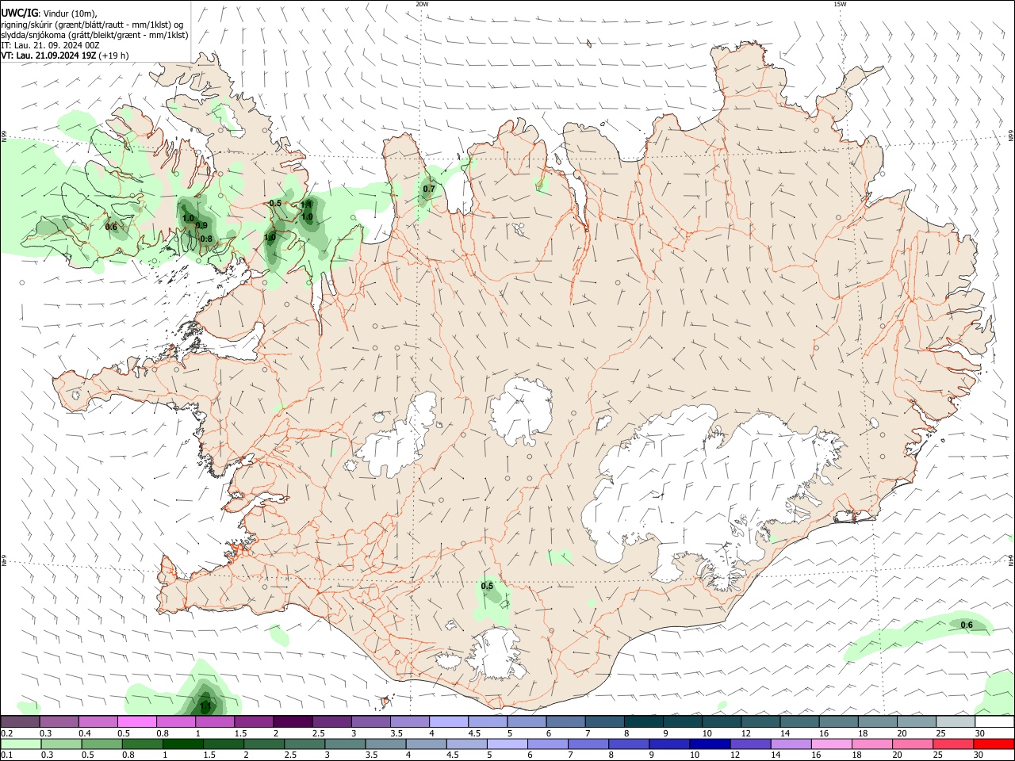Click the '30' label on the upper snow scale
Screen dimensions: 1015x761
tap(980, 733)
